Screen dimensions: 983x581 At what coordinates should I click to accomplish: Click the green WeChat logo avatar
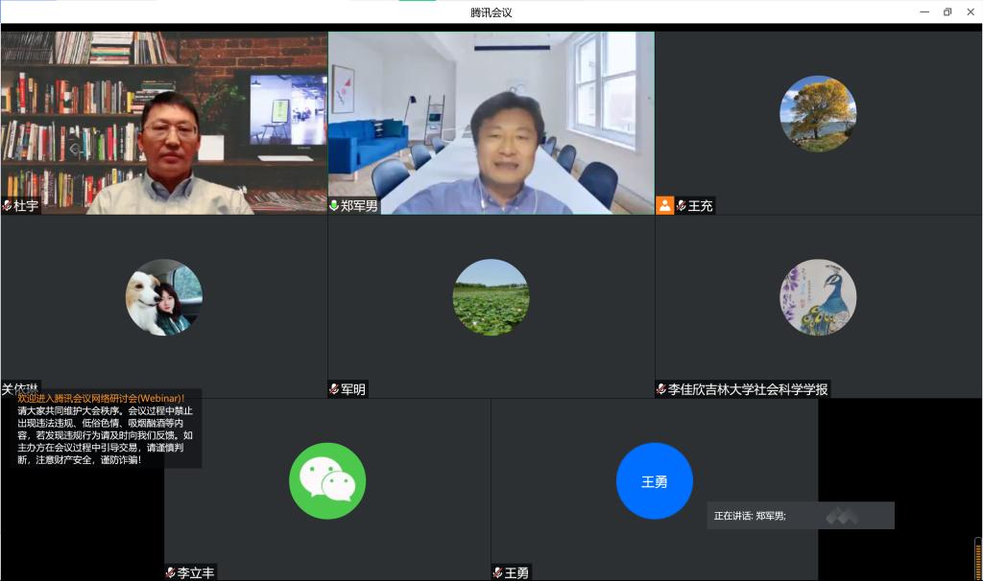[327, 481]
